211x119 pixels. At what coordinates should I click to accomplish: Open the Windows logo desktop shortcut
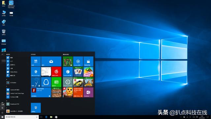4,50
